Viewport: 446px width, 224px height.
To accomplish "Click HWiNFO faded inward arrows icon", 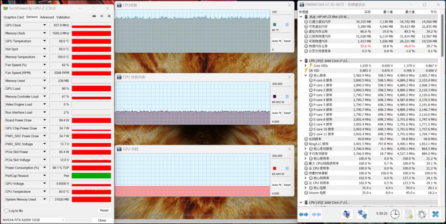I will [316, 215].
